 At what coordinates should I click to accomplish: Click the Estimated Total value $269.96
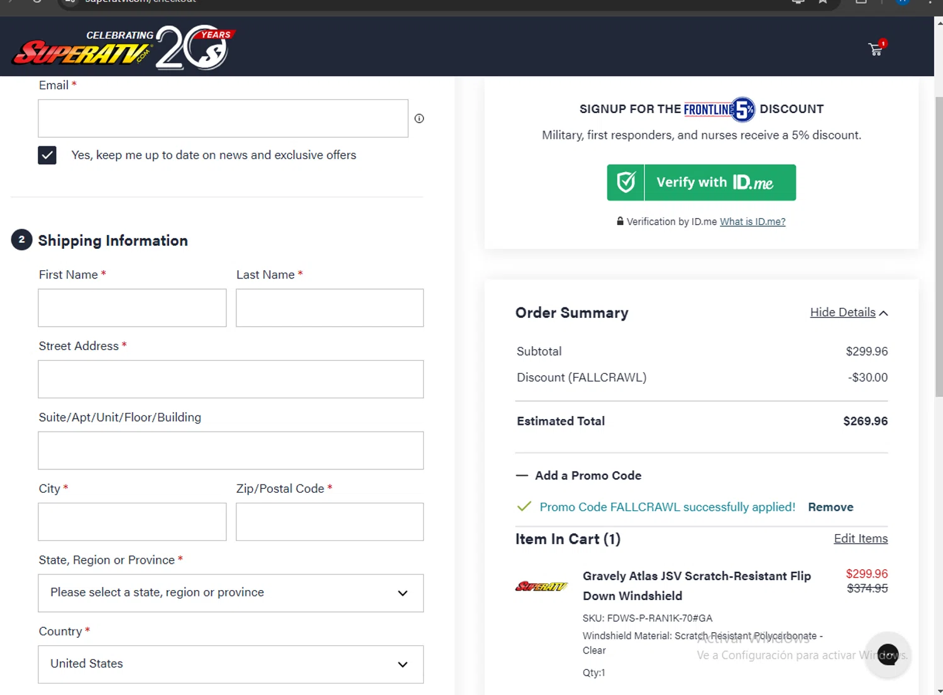[x=866, y=421]
